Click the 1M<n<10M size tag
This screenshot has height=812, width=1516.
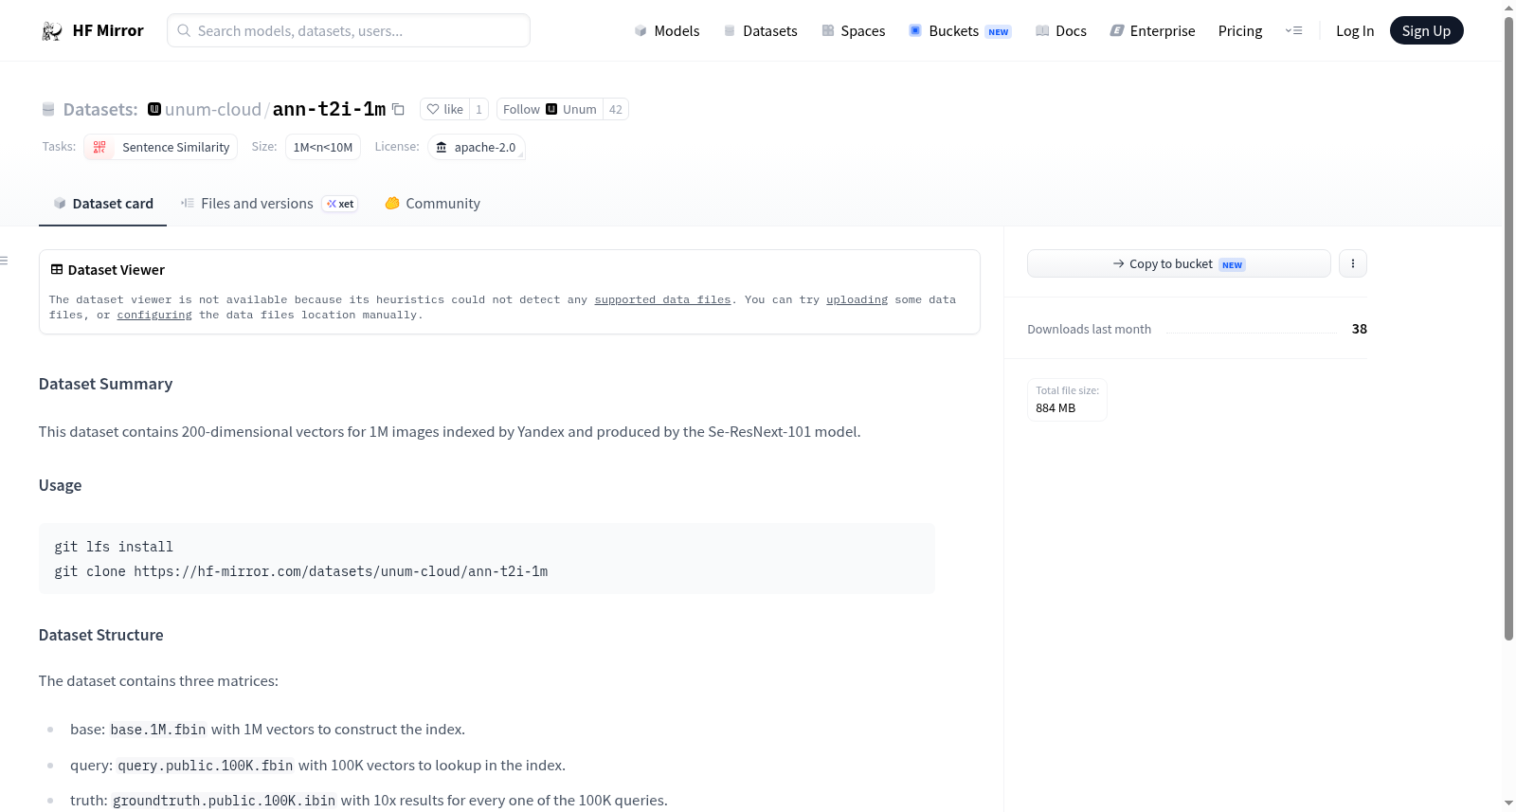(323, 148)
